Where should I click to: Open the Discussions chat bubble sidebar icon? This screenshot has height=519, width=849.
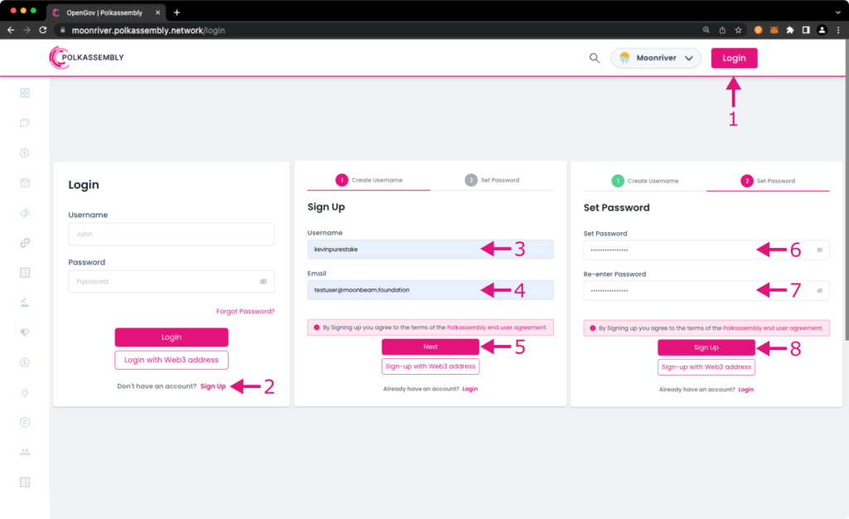(x=24, y=124)
